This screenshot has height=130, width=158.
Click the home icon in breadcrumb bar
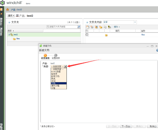point(8,10)
